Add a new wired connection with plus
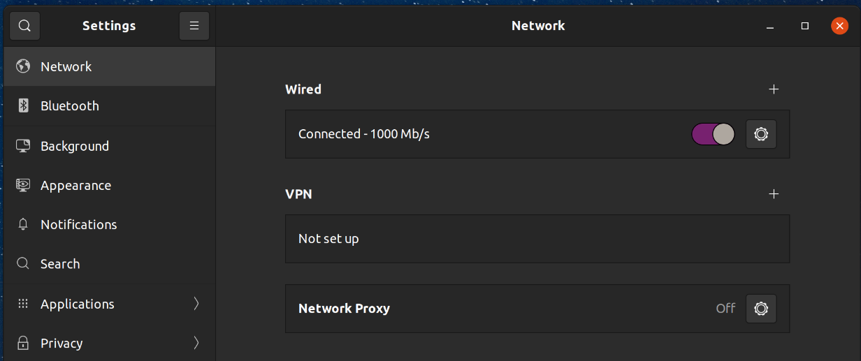Viewport: 861px width, 361px height. 774,89
